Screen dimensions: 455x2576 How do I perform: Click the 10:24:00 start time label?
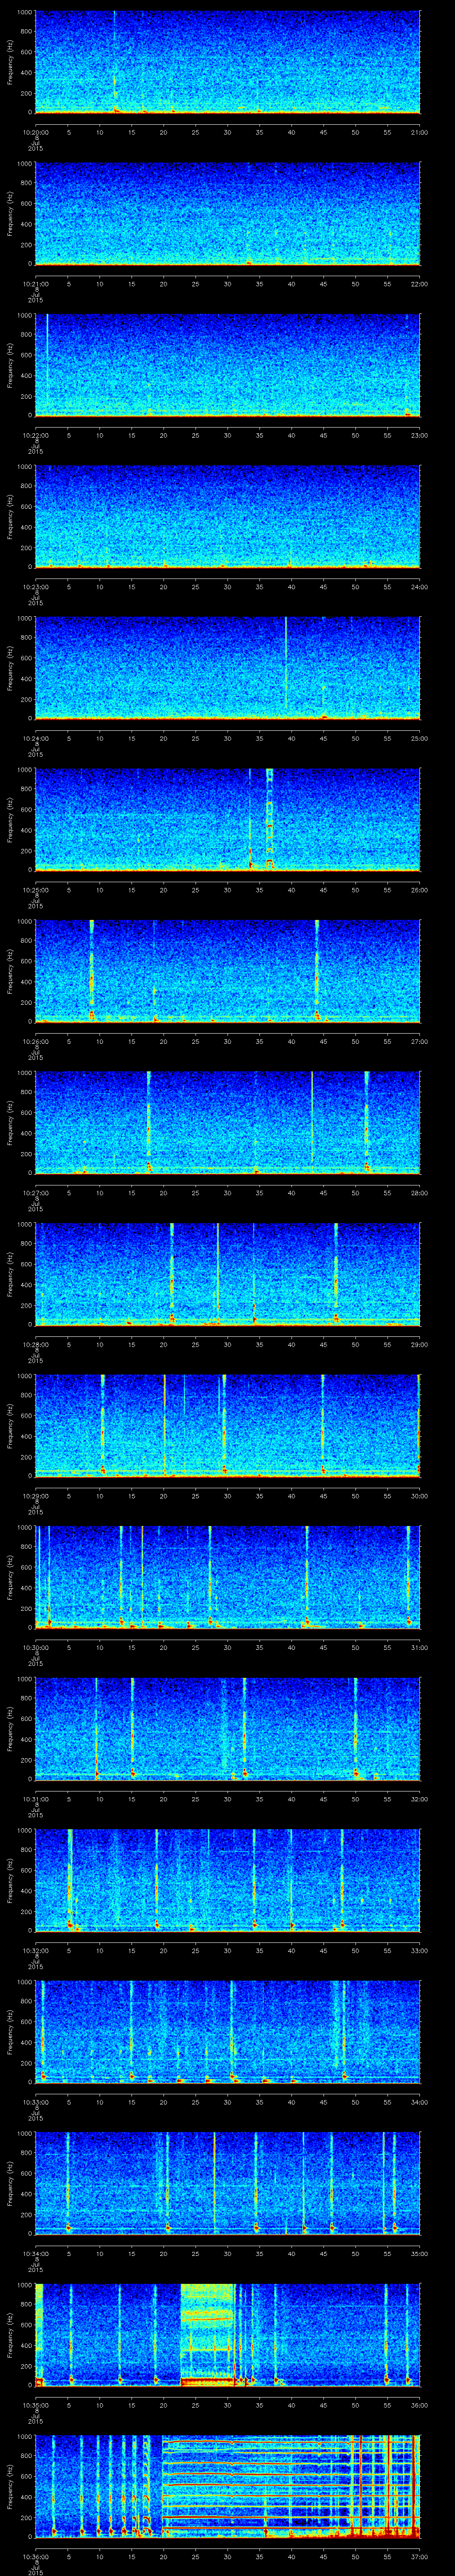35,738
